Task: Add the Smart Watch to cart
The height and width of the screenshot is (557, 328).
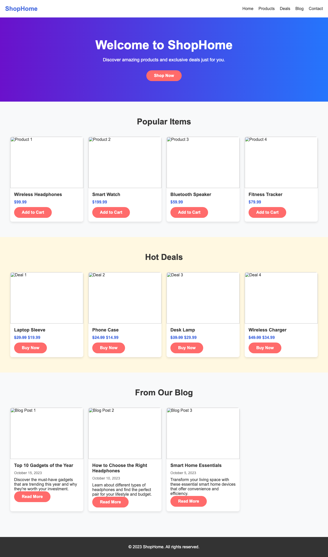Action: click(111, 212)
